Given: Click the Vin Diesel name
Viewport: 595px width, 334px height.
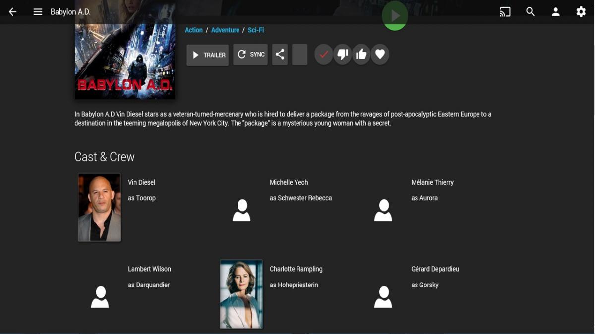Looking at the screenshot, I should point(142,182).
